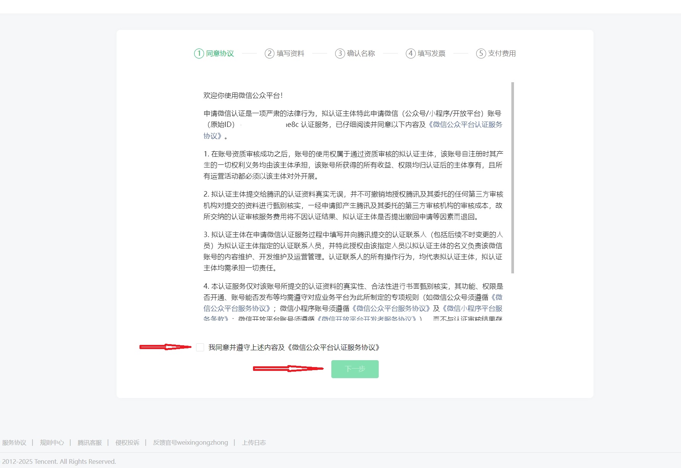The height and width of the screenshot is (468, 681).
Task: Click the 欢迎你使用微信公众平台! heading text
Action: (x=243, y=96)
